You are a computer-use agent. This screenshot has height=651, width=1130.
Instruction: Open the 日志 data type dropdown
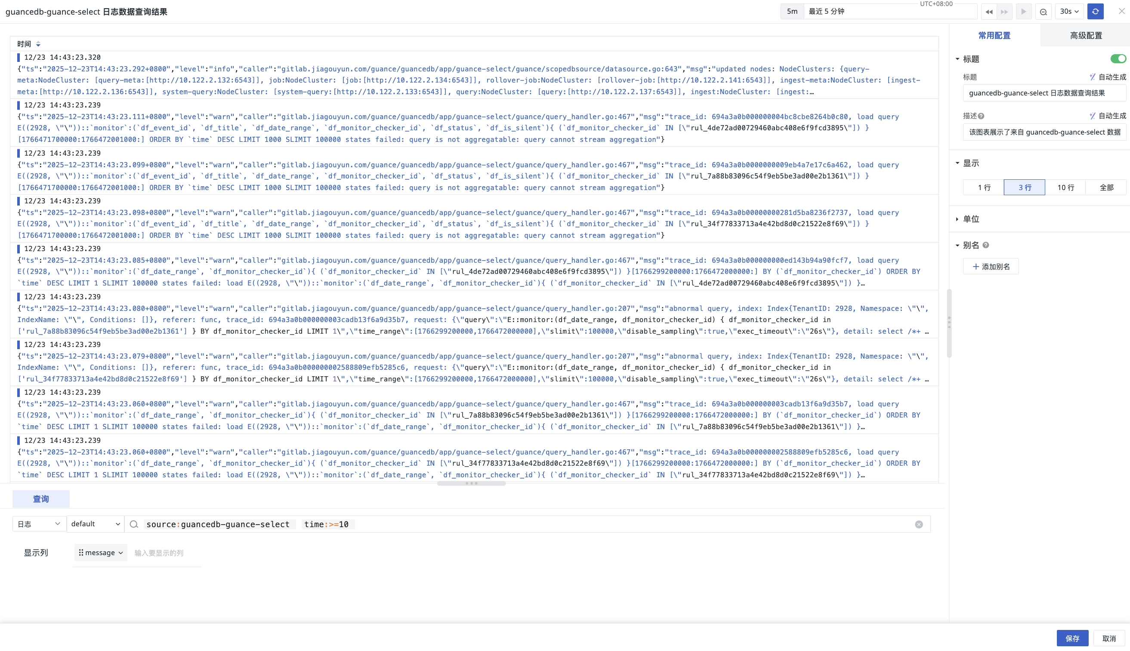pos(39,524)
